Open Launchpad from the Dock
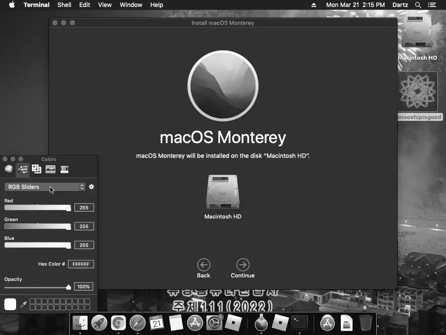 (x=99, y=323)
